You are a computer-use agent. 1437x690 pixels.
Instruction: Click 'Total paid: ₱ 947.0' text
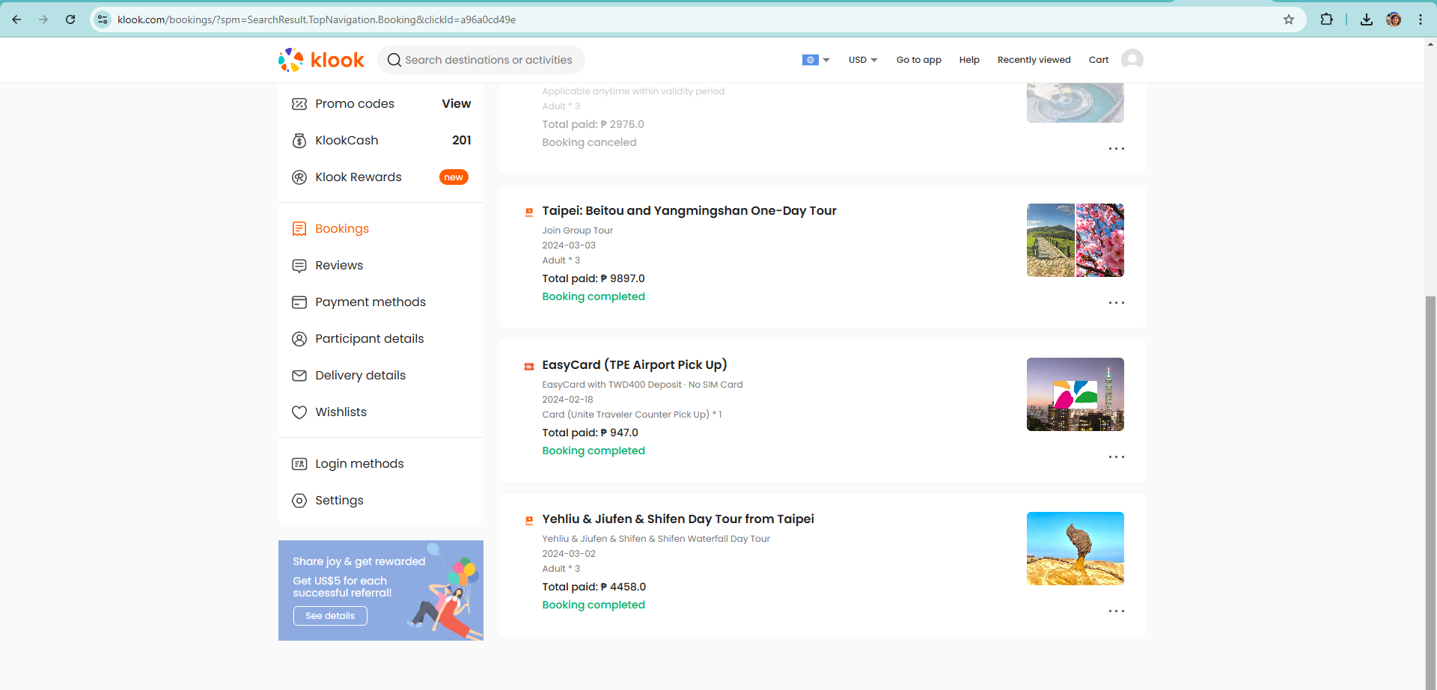591,433
